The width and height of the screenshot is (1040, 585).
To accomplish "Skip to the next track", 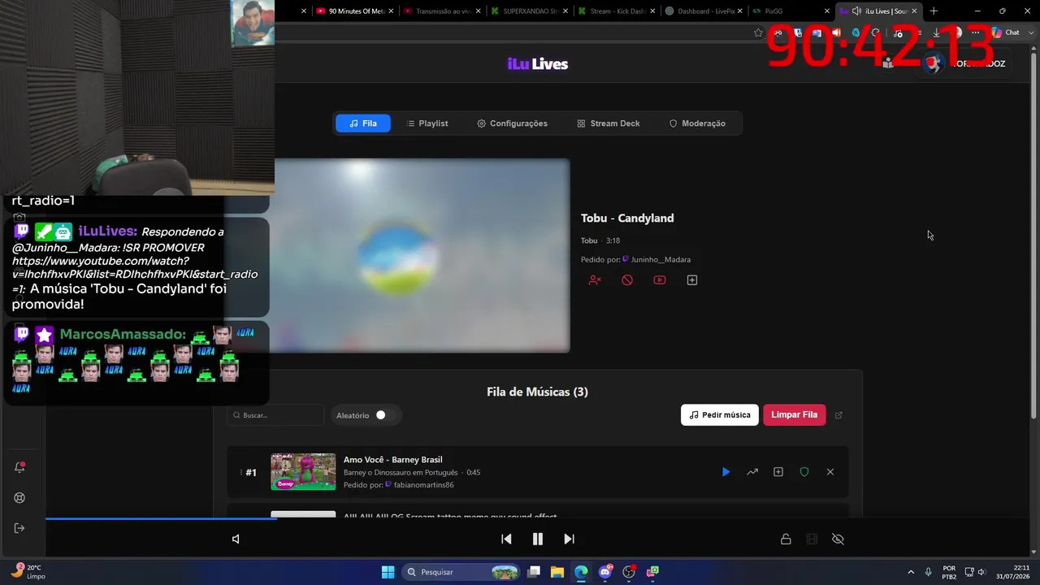I will (569, 539).
